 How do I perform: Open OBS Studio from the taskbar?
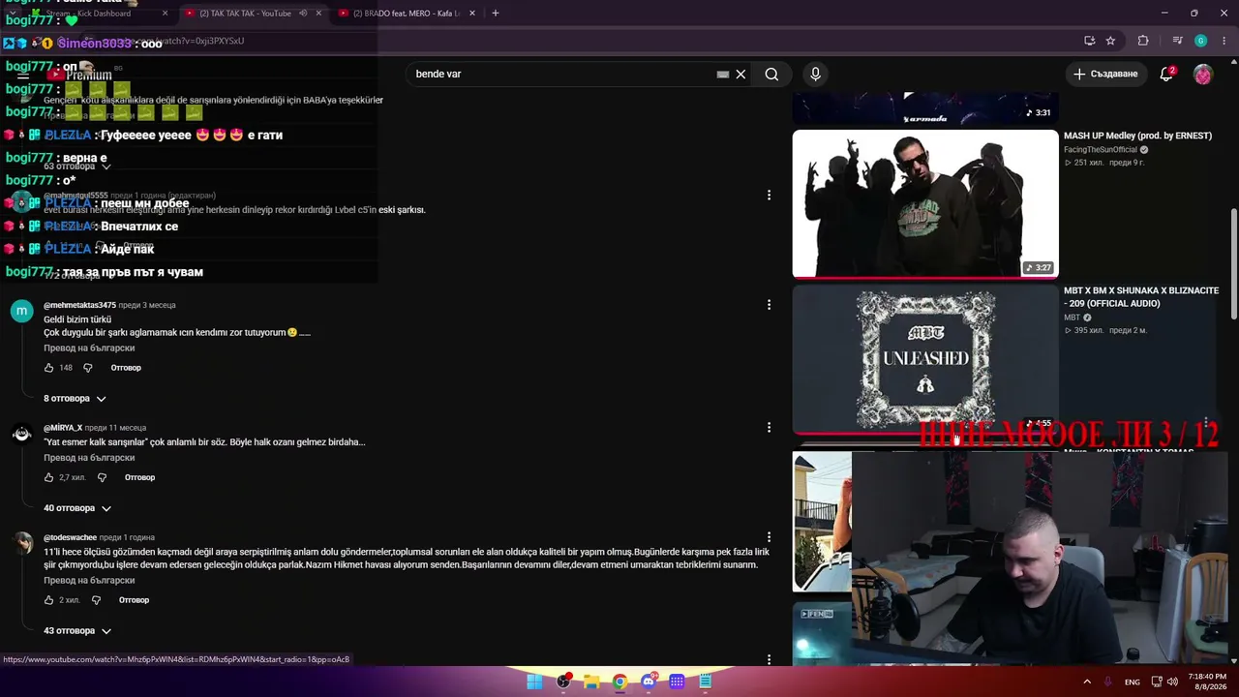tap(563, 682)
